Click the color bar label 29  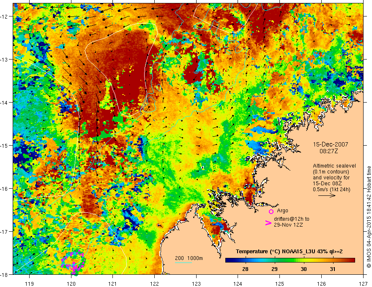pyautogui.click(x=274, y=269)
